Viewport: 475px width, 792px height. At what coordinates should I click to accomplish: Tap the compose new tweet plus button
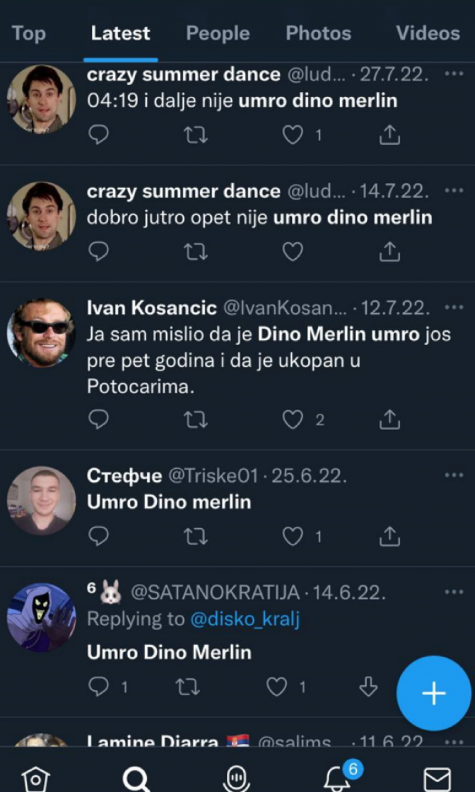[x=433, y=693]
